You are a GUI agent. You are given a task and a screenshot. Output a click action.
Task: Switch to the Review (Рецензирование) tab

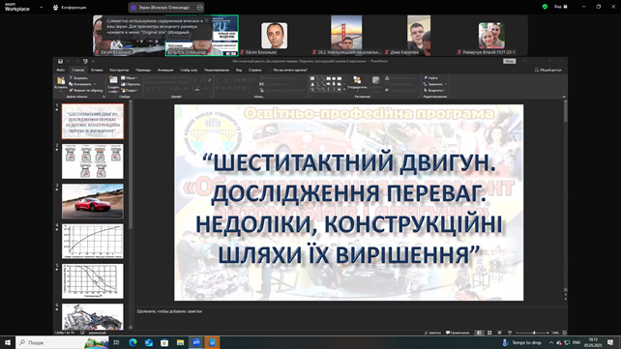(217, 70)
